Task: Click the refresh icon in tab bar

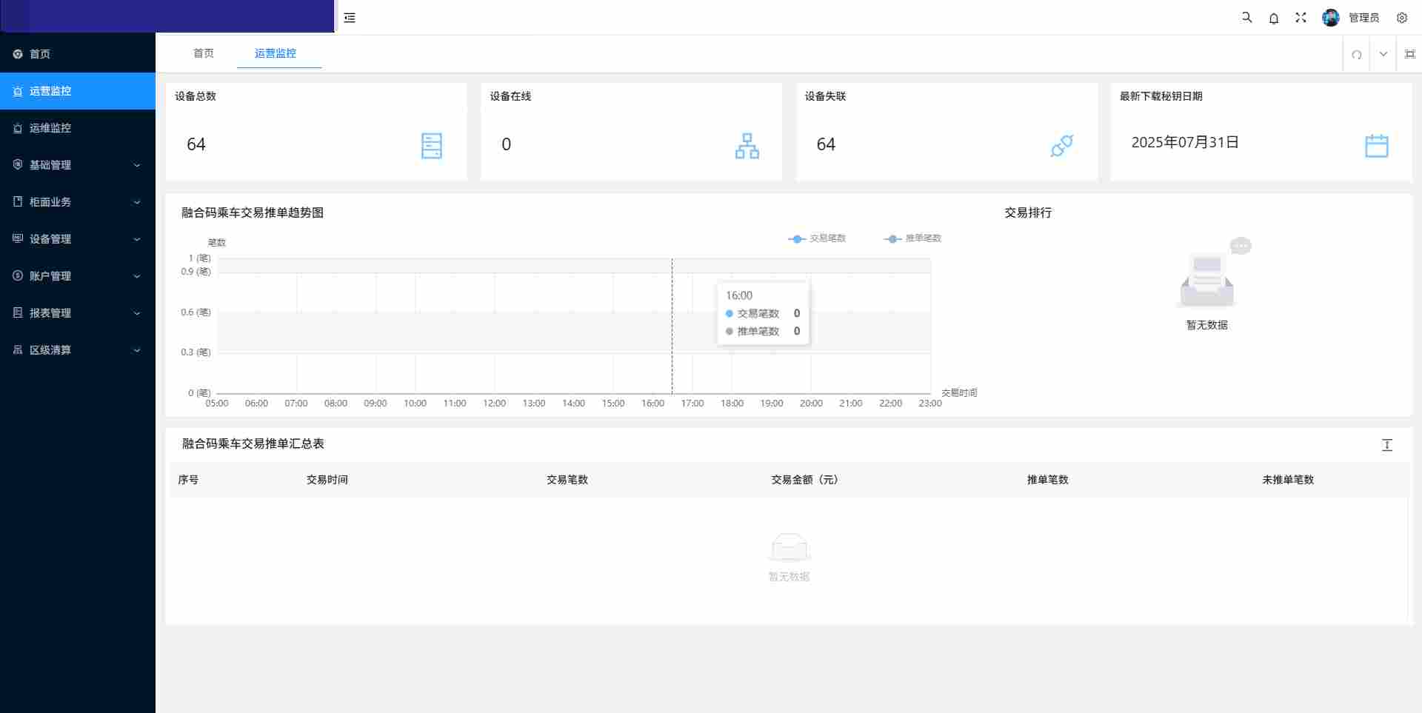Action: 1356,54
